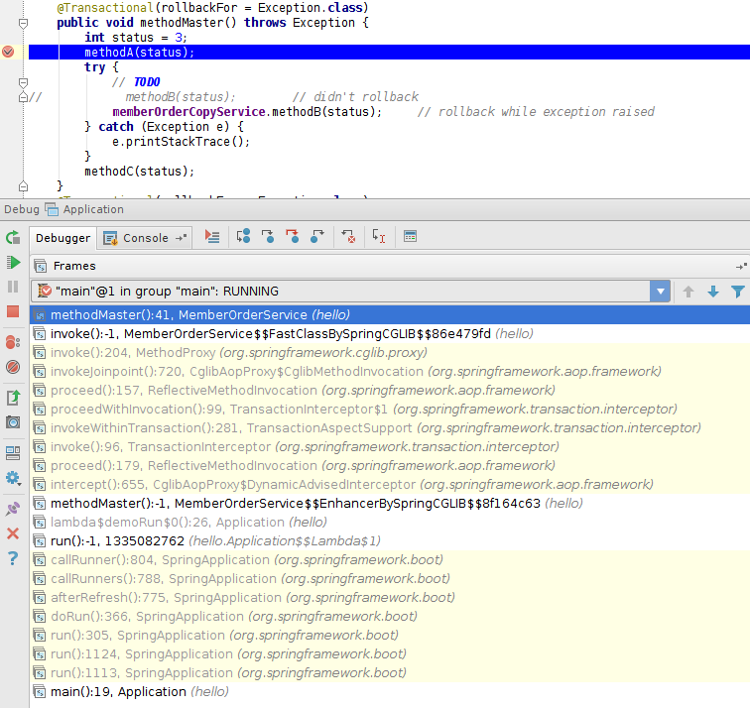This screenshot has width=750, height=708.
Task: Resume program with green play button
Action: pos(13,262)
